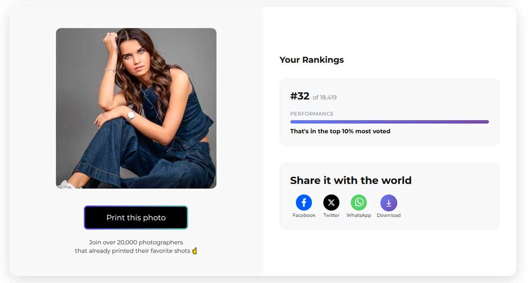This screenshot has height=283, width=528.
Task: Click the "Join over 20,000 photographers" text
Action: point(136,242)
